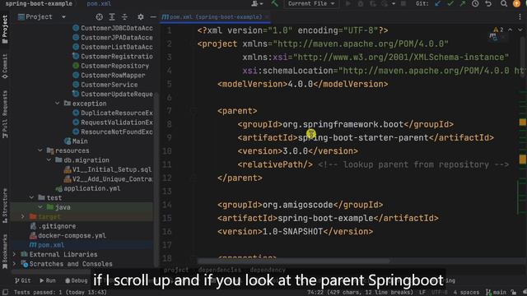Open the Debug tool window tab

[76, 280]
